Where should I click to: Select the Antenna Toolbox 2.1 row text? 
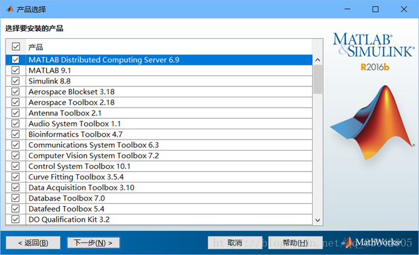(65, 113)
